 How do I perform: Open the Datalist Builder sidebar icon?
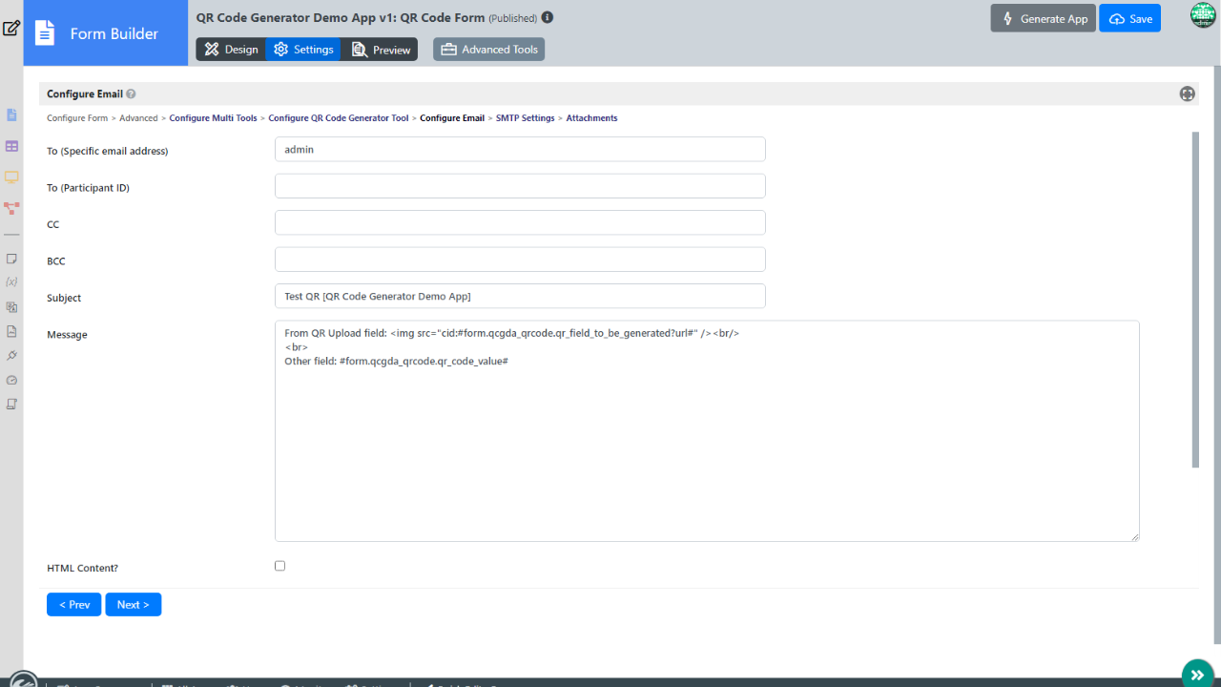tap(11, 146)
